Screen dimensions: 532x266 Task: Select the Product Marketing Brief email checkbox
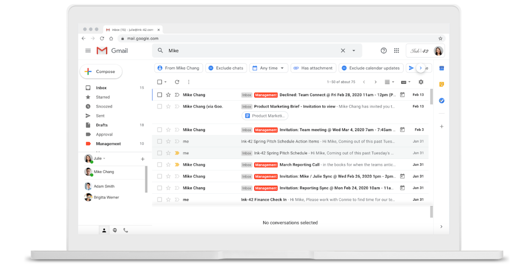point(160,106)
